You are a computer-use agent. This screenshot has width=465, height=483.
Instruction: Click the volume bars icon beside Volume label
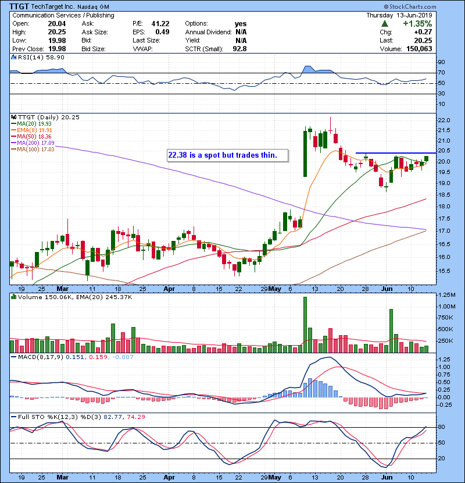click(13, 297)
